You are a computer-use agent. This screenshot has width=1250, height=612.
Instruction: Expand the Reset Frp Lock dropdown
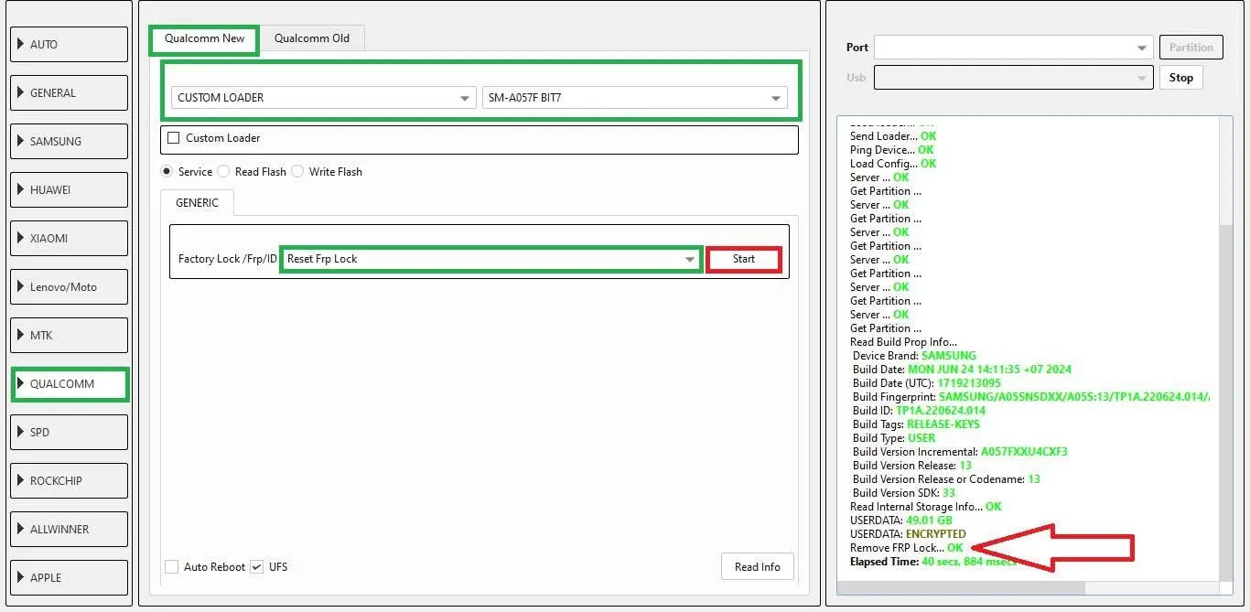tap(490, 259)
